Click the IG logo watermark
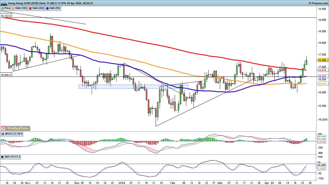Image resolution: width=329 pixels, height=185 pixels. coord(4,128)
